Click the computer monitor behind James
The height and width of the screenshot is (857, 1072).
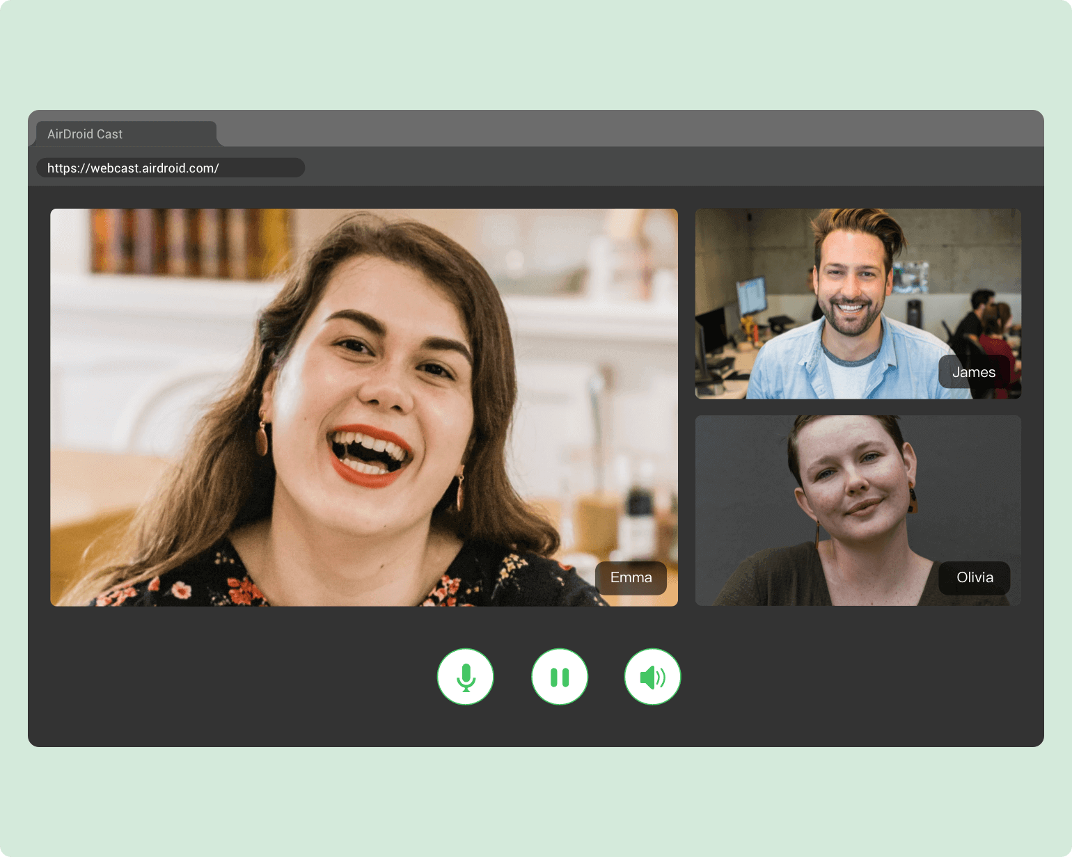pos(751,297)
